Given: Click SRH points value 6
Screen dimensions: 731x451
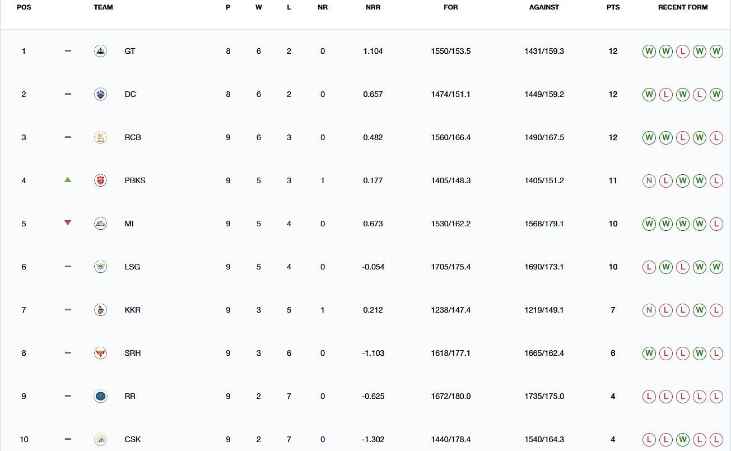Looking at the screenshot, I should pyautogui.click(x=613, y=353).
